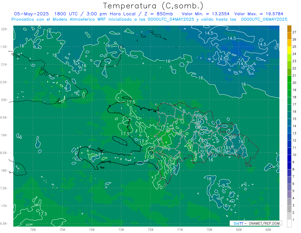
Task: Click the "Z = 850mb" level text
Action: [159, 14]
